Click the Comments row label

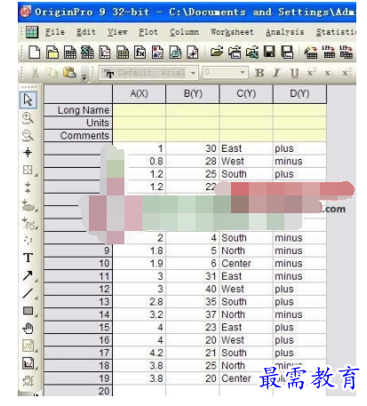[x=78, y=136]
